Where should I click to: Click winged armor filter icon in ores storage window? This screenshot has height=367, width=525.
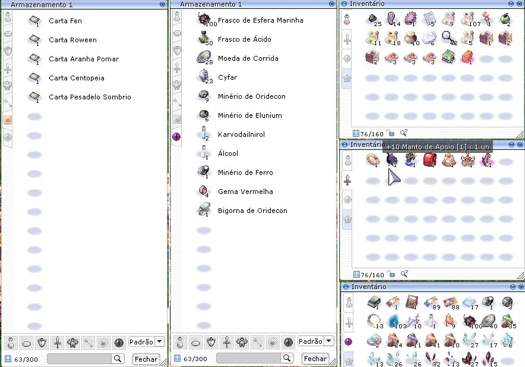click(242, 342)
